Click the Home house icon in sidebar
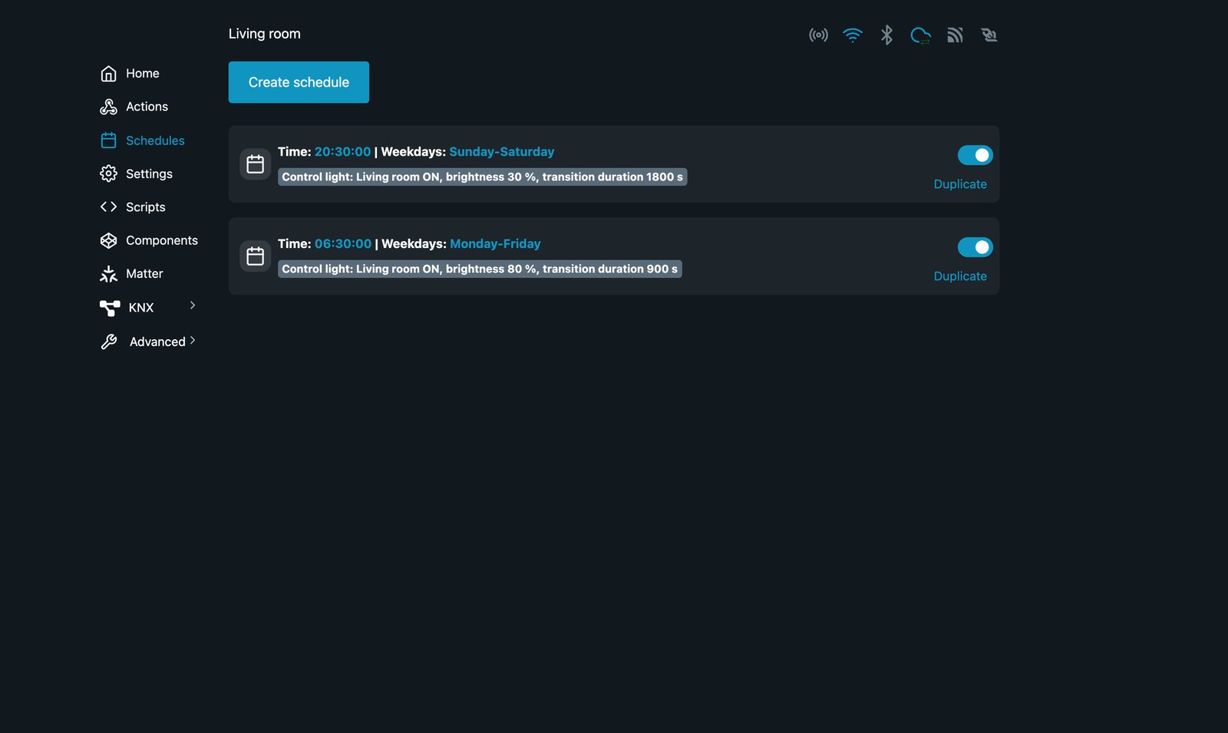 click(x=108, y=74)
